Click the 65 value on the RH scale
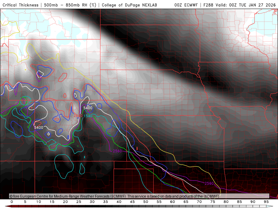Viewport: 278px width, 208px height. [186, 202]
